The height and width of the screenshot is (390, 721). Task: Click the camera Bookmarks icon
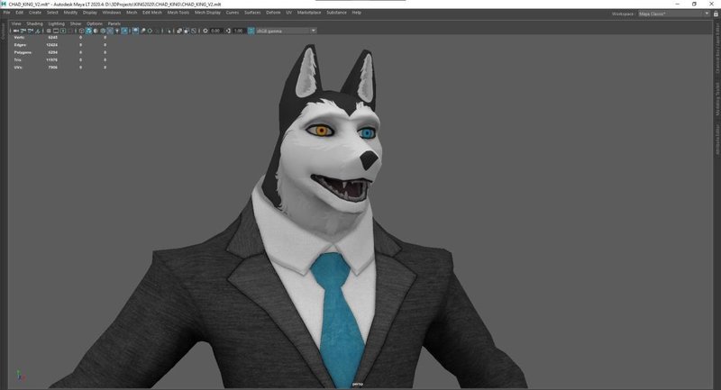[x=38, y=31]
